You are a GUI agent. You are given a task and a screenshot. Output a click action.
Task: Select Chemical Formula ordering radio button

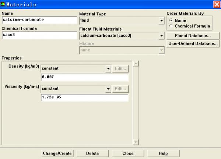coord(171,26)
